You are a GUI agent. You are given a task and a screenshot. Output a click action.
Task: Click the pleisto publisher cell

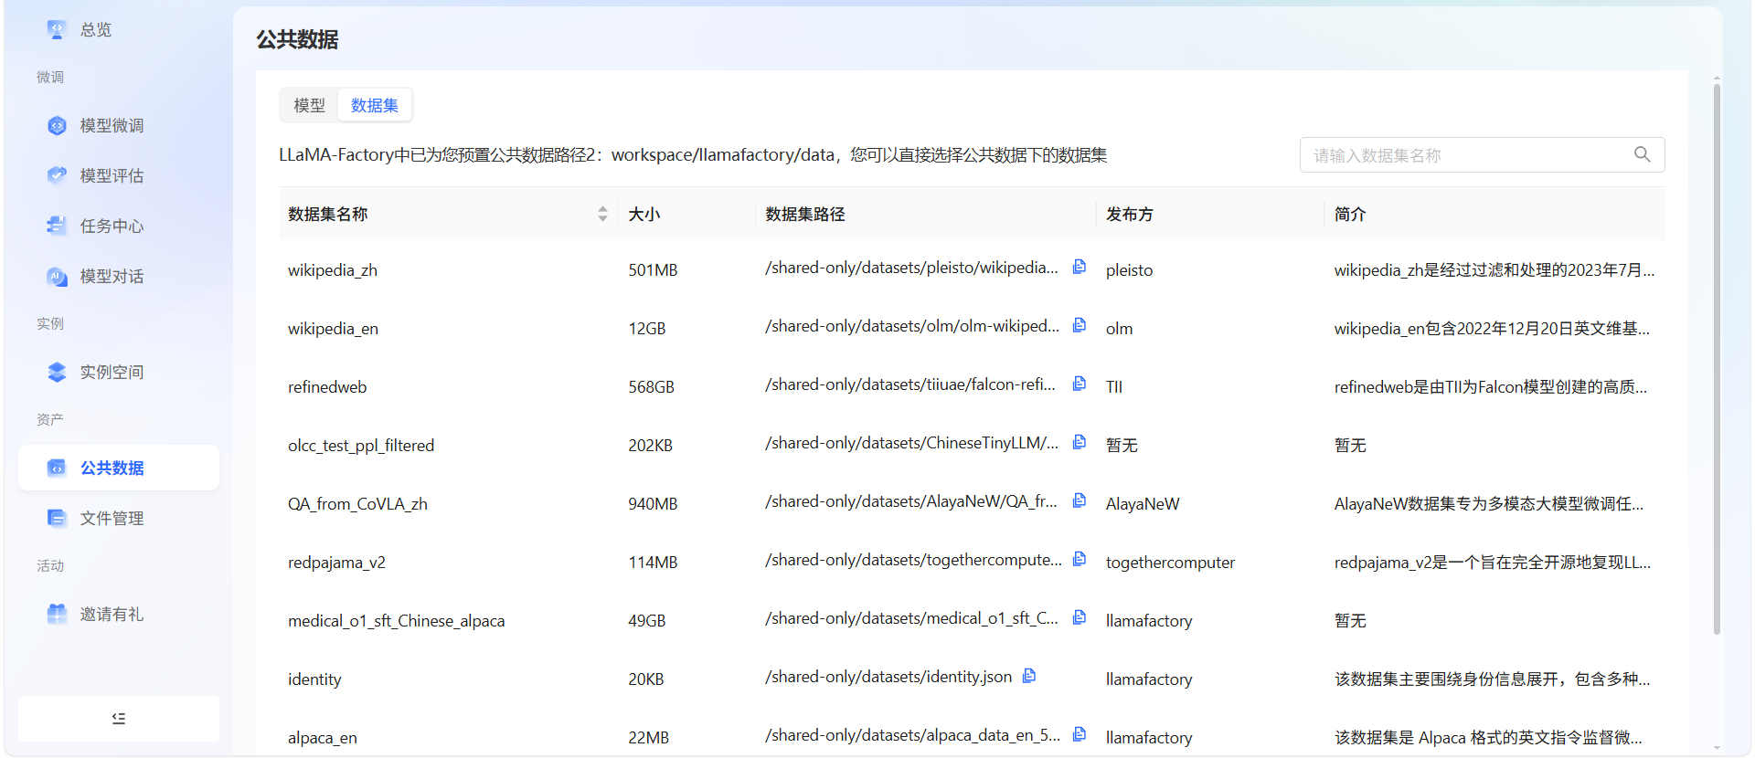click(x=1129, y=270)
